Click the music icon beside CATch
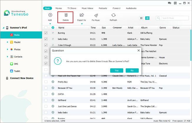192x123 pixels. (x=53, y=94)
